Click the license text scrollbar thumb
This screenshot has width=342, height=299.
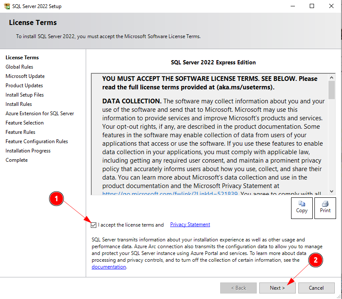click(x=331, y=90)
